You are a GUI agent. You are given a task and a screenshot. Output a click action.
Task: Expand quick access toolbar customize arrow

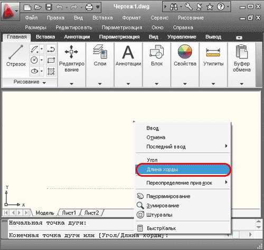98,7
